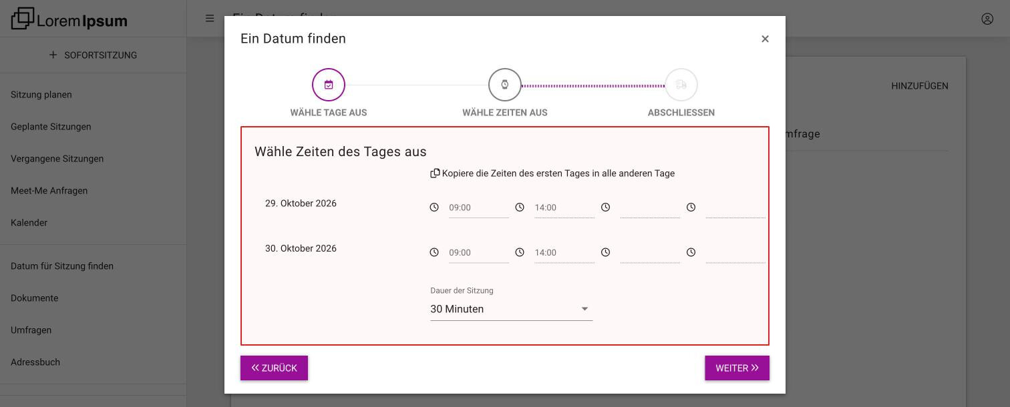1010x407 pixels.
Task: Open Vergangene Sitzungen in sidebar
Action: pos(57,159)
